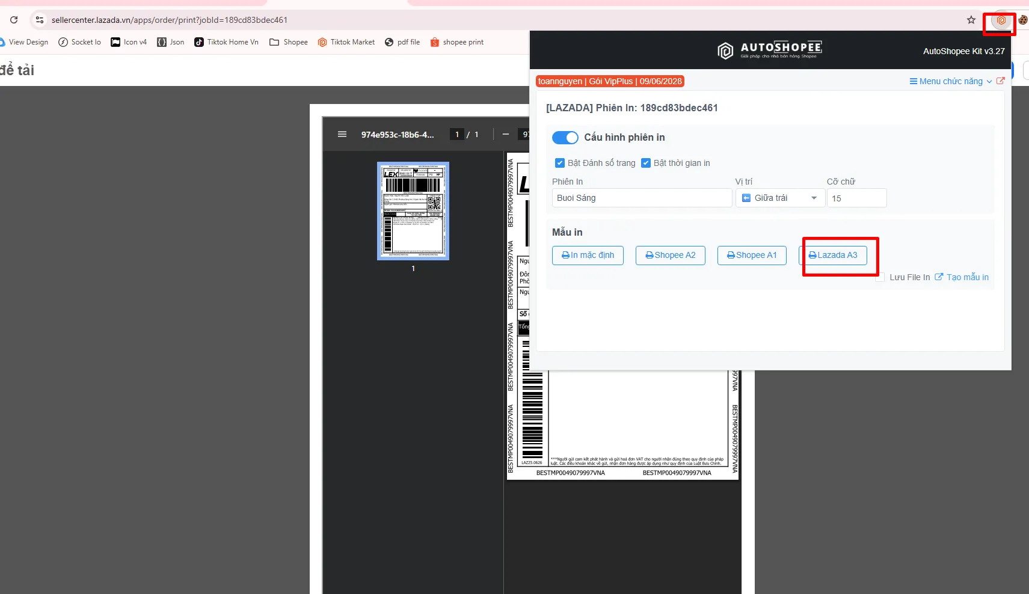Uncheck Bật Đánh số trang checkbox
The width and height of the screenshot is (1029, 594).
point(560,163)
